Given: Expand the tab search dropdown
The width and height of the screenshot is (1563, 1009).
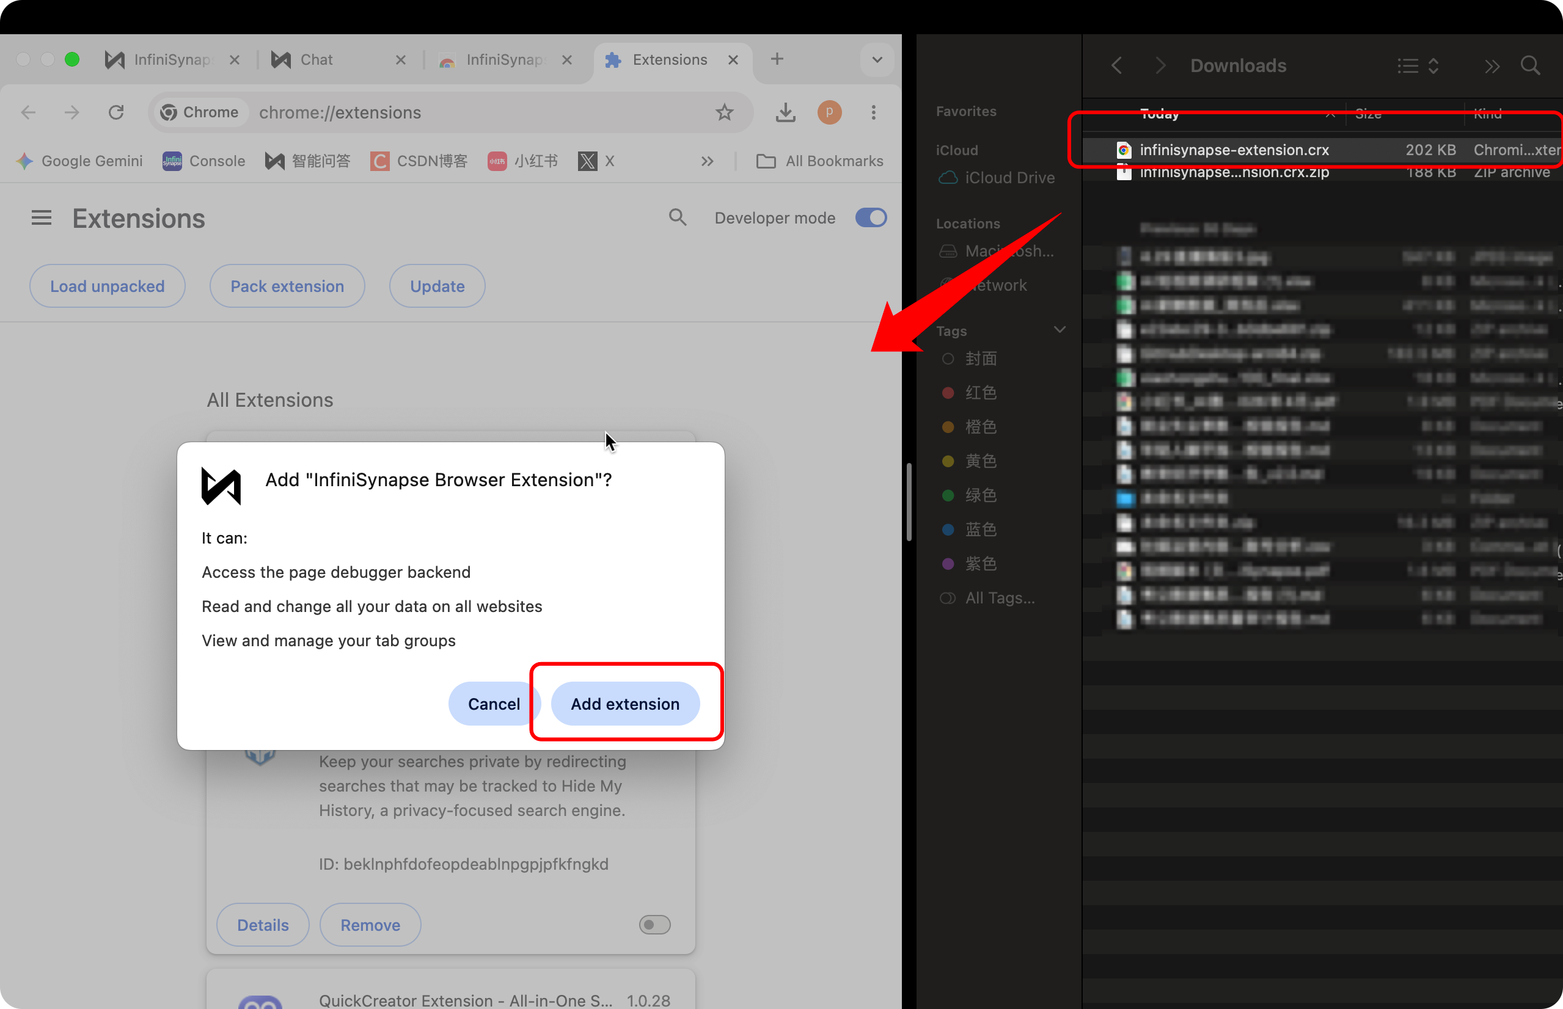Looking at the screenshot, I should click(x=877, y=60).
